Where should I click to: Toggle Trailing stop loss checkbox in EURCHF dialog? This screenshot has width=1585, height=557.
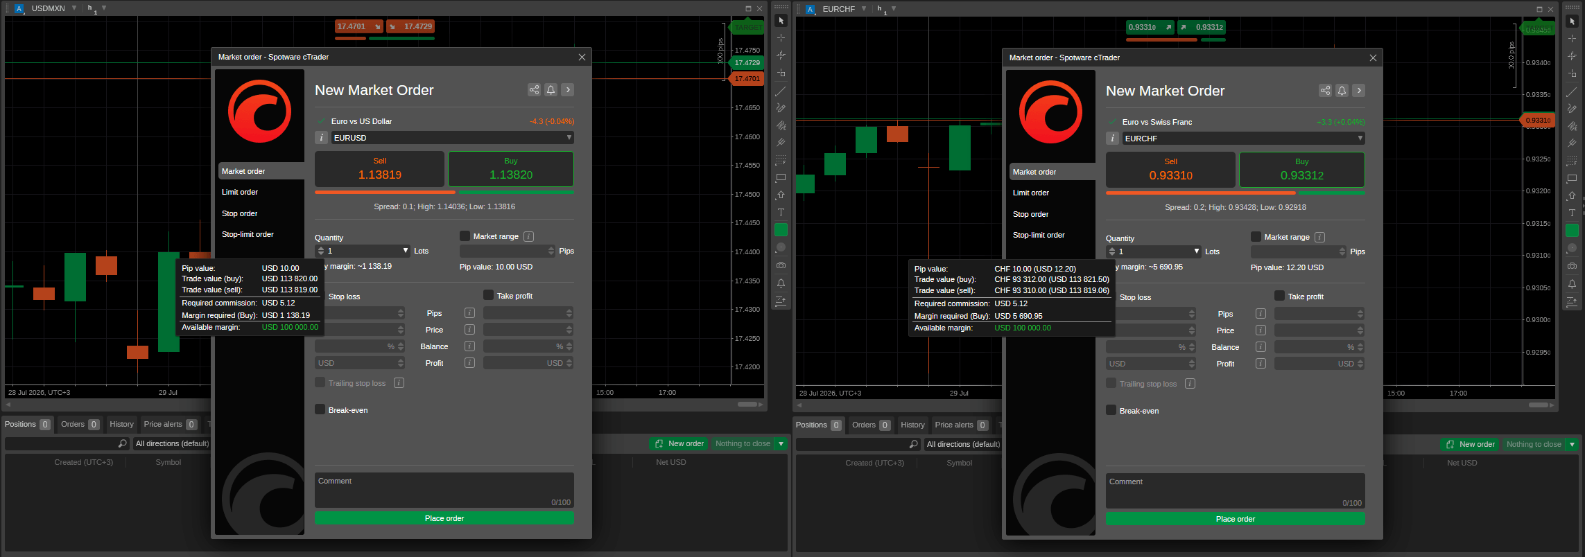[1111, 383]
